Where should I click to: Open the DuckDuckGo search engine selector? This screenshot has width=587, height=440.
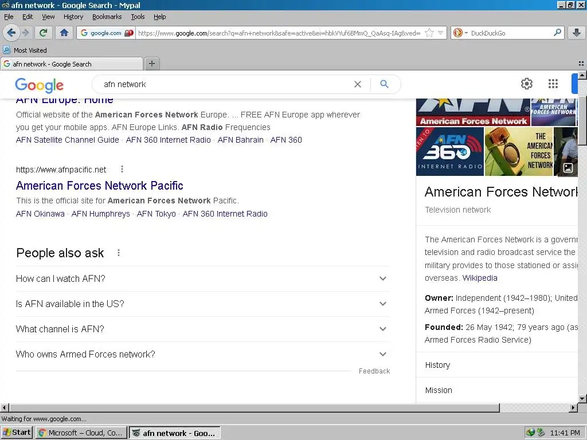(460, 33)
